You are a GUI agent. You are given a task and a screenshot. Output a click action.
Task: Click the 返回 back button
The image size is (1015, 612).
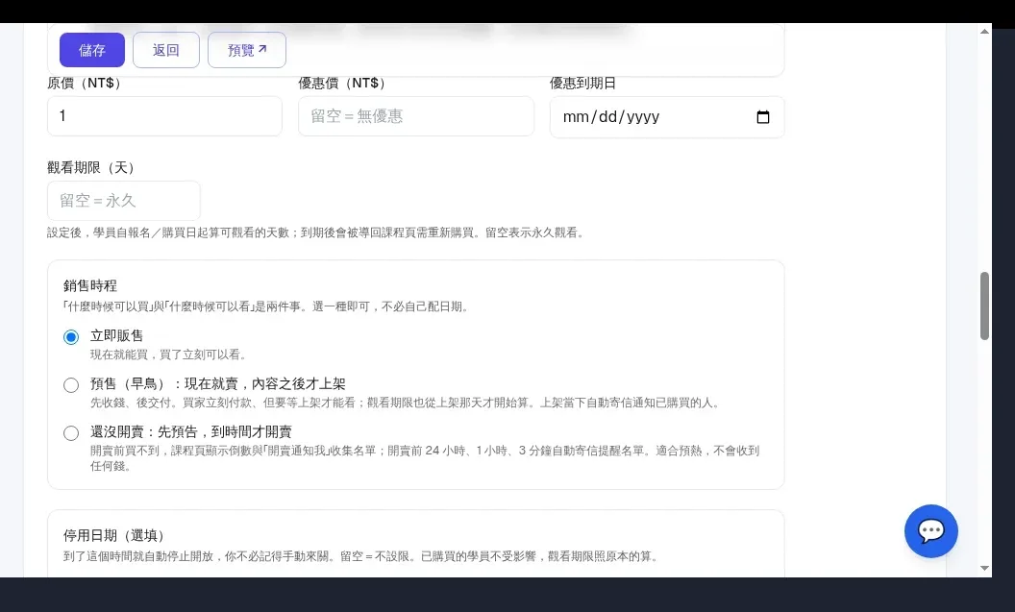(165, 50)
